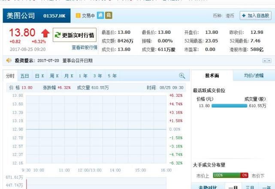Open 查看碎股行情 link
The image size is (275, 189).
85,48
